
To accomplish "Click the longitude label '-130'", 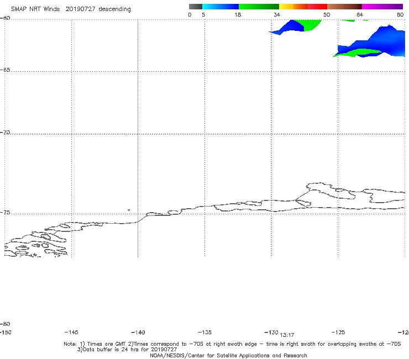I will pos(271,332).
